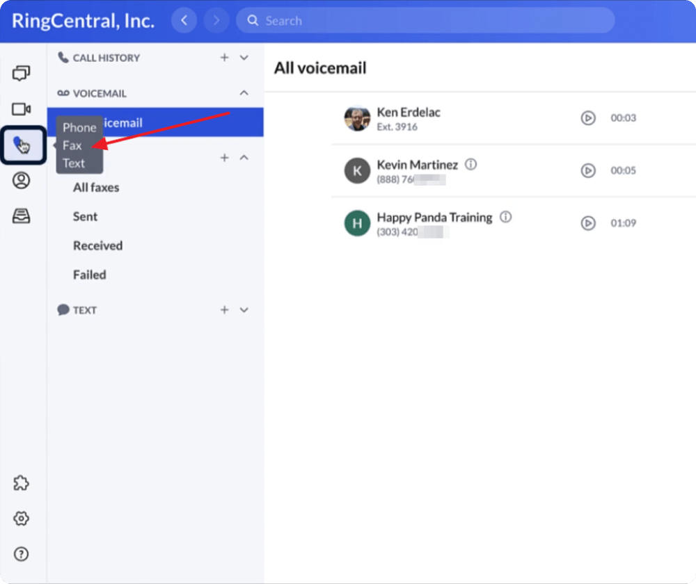The image size is (696, 584).
Task: Select the Received faxes item
Action: tap(97, 245)
